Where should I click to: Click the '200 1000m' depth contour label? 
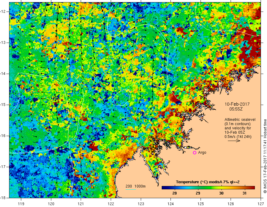(136, 186)
